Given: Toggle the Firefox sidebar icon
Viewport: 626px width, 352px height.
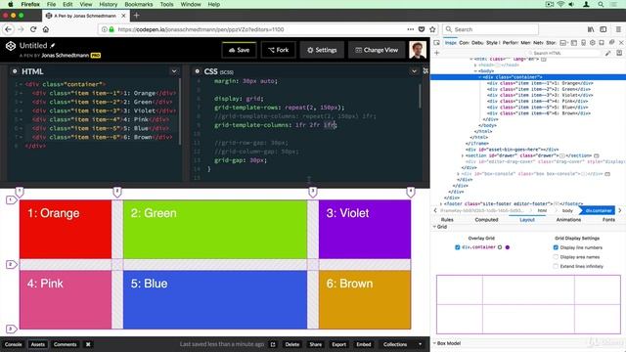Looking at the screenshot, I should click(x=604, y=29).
